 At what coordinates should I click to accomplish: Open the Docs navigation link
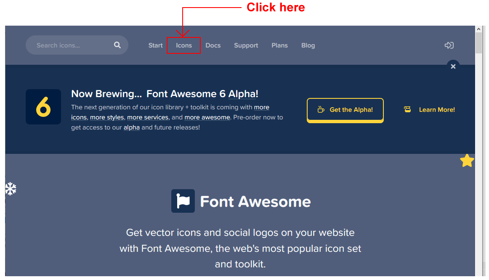(213, 45)
